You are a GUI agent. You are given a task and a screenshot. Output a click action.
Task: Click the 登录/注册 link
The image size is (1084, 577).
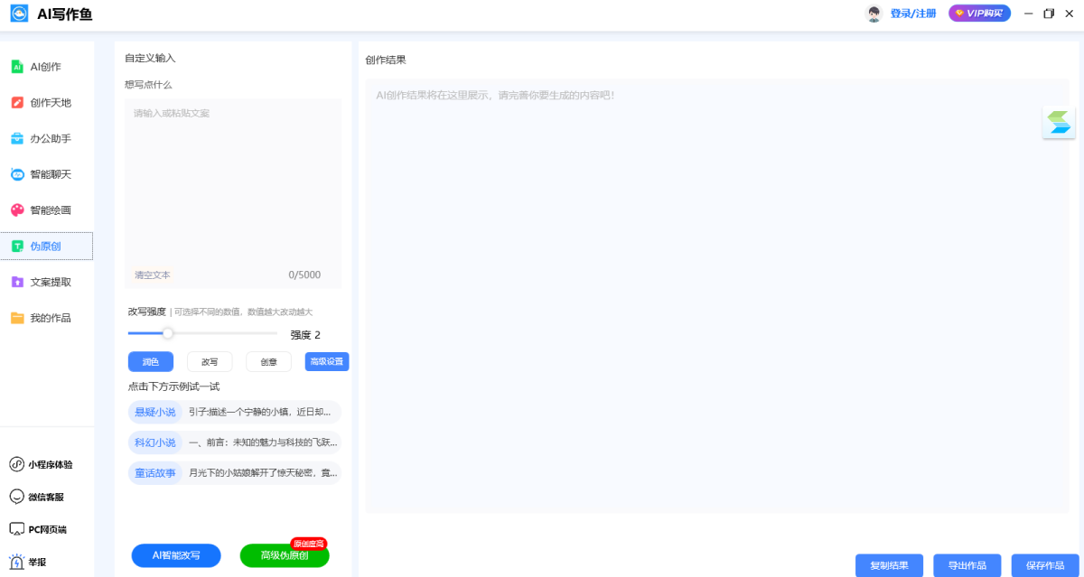[912, 14]
